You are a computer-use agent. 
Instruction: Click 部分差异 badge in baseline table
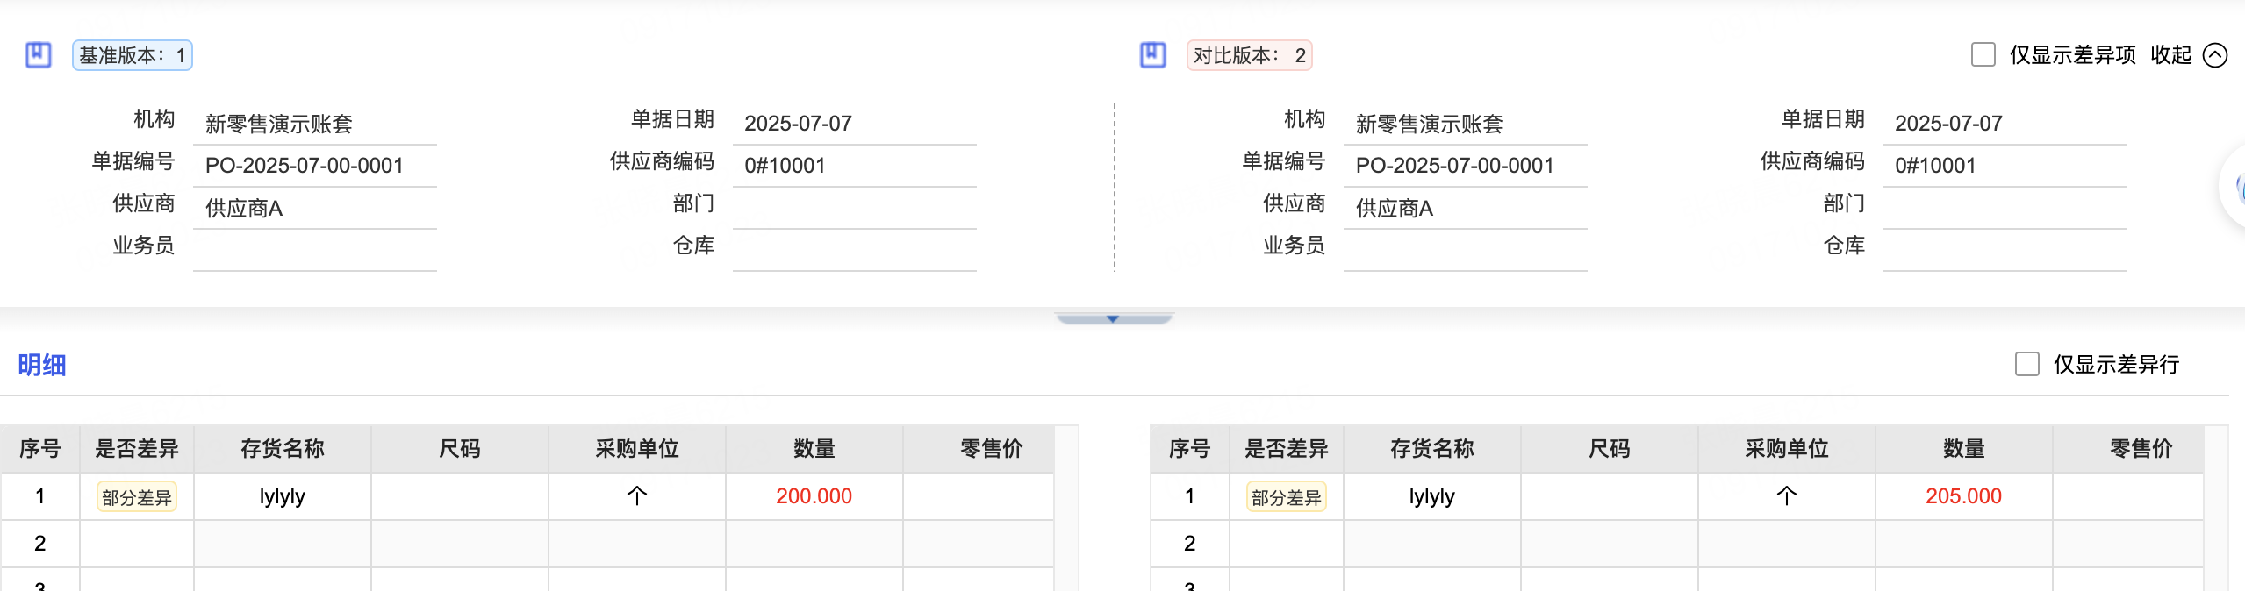(x=136, y=497)
